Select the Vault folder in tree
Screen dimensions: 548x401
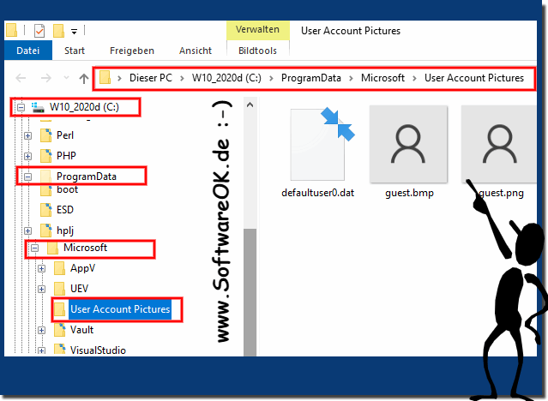click(x=81, y=330)
